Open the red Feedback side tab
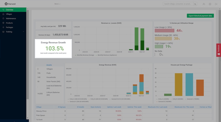 coord(219,50)
